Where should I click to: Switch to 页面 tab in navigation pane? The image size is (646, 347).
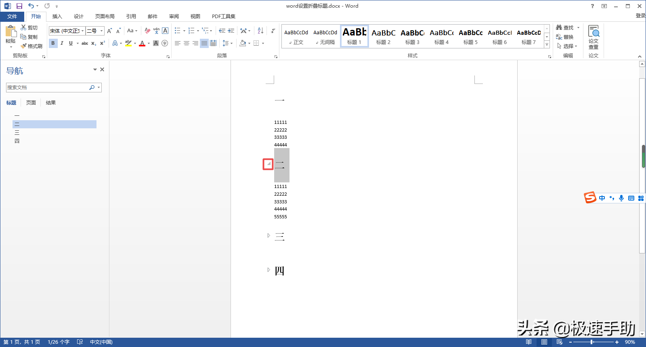(31, 102)
